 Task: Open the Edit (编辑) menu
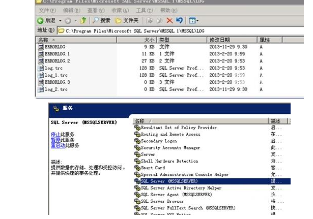[x=72, y=10]
